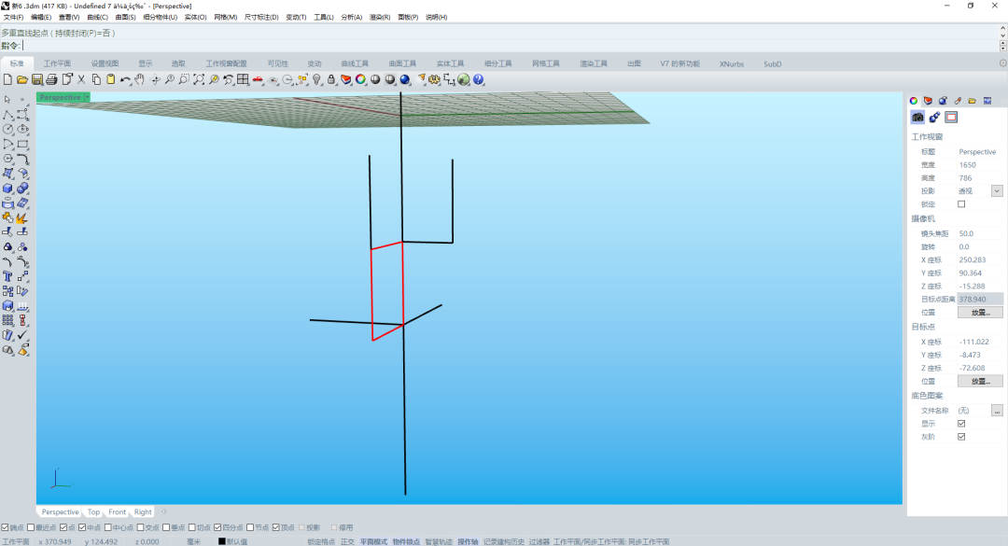Click the padlock lock objects icon
This screenshot has width=1008, height=546.
click(x=331, y=79)
